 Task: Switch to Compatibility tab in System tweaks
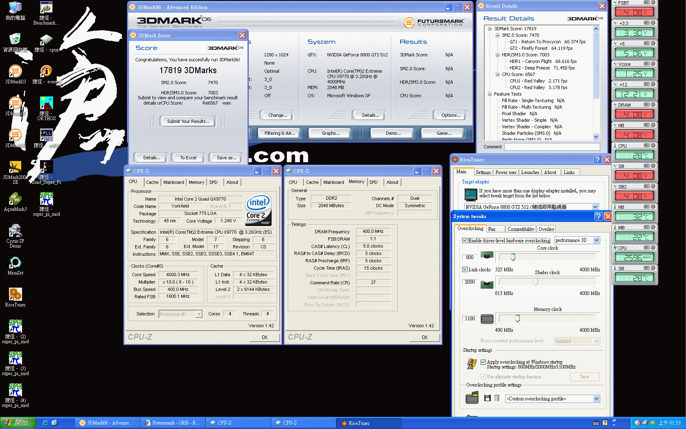tap(521, 229)
